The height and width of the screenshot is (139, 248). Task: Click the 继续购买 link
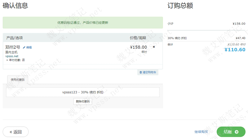click(201, 132)
